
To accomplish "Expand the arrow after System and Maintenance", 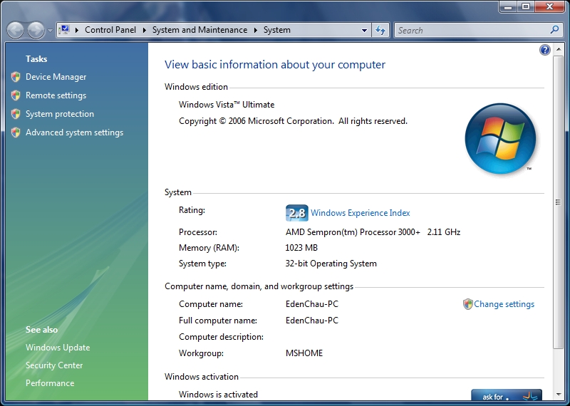I will tap(255, 30).
